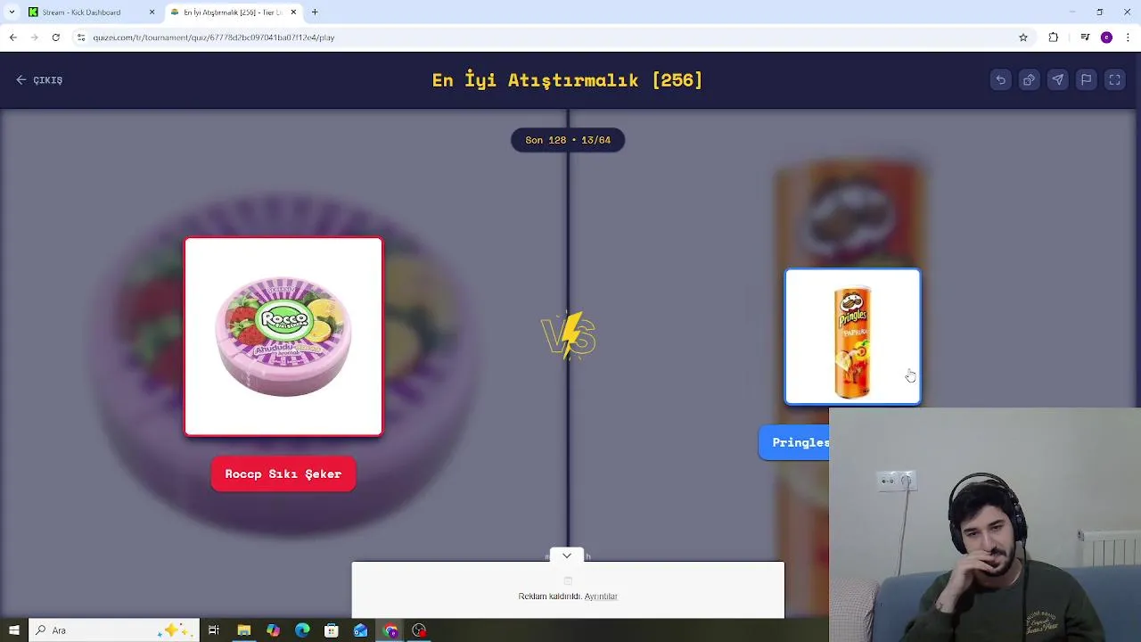
Task: Open the browser extensions menu
Action: pos(1054,37)
